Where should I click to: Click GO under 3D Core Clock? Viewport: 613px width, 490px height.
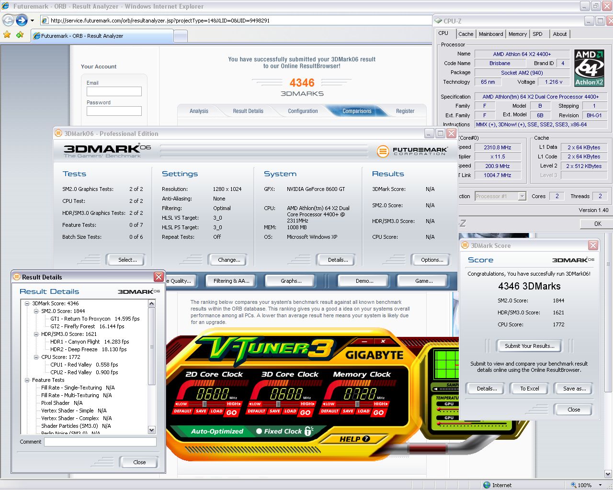coord(305,412)
